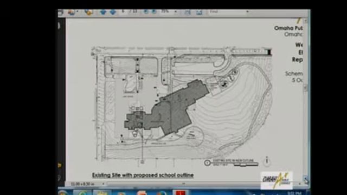Click the 11.00 x 8.50 in page size readout
Screen dimensions: 347x195
tap(82, 184)
